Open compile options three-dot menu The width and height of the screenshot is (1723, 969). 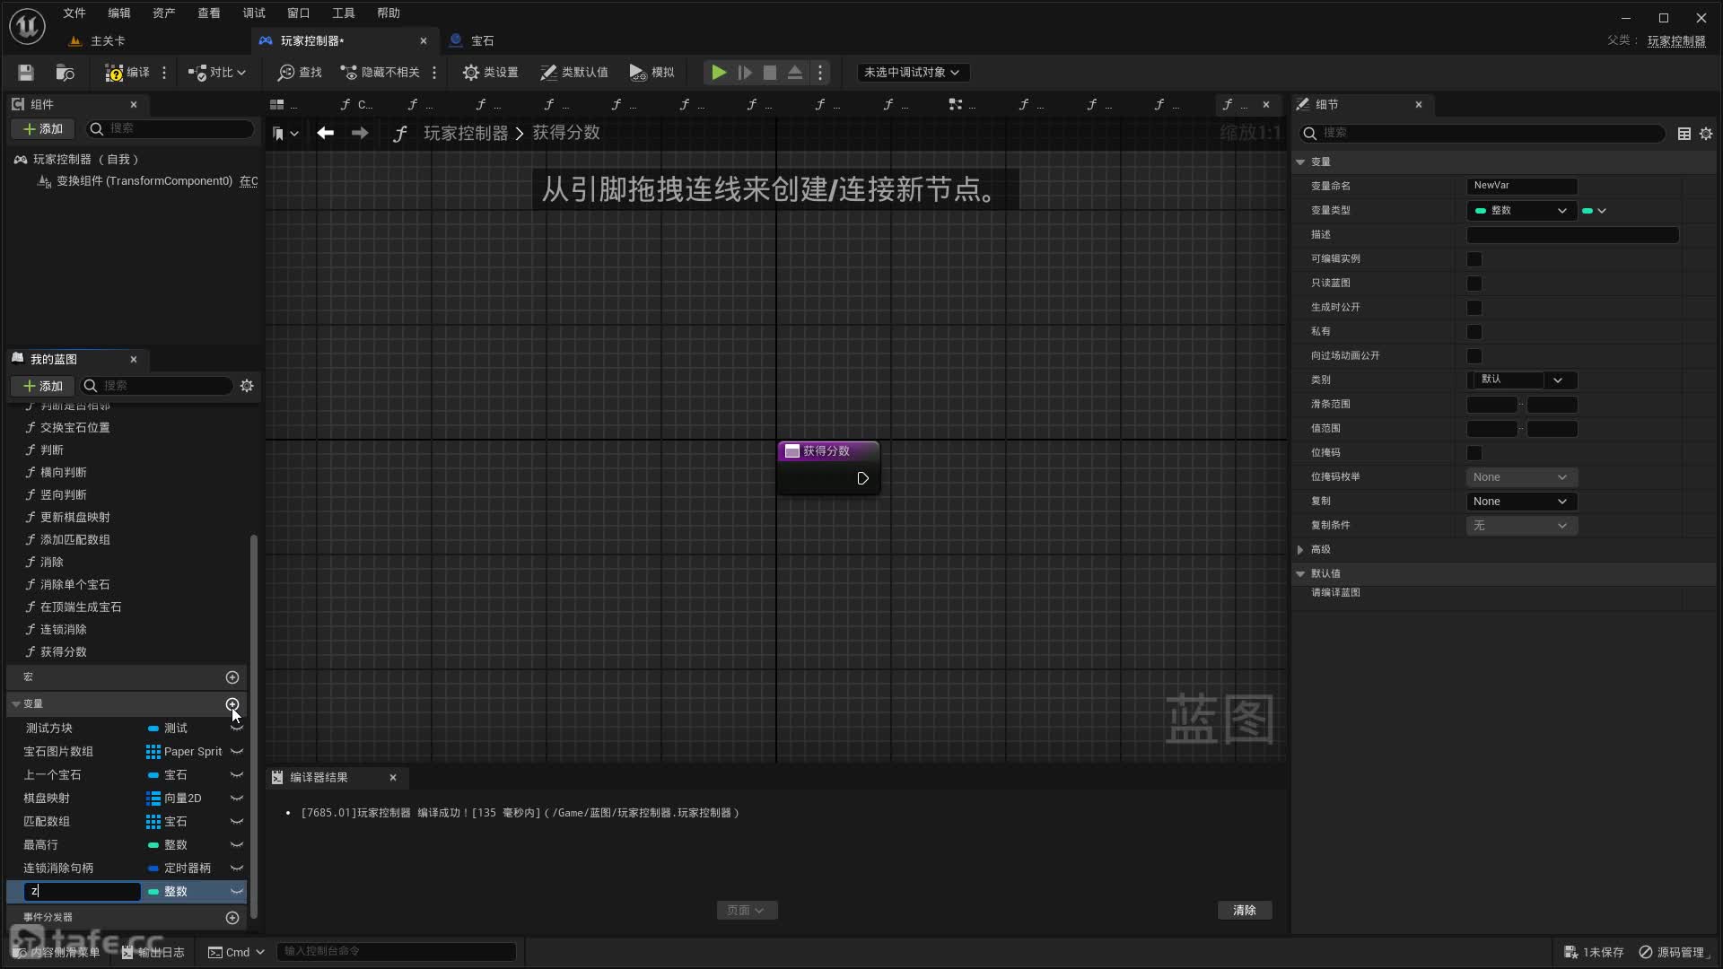[x=164, y=73]
